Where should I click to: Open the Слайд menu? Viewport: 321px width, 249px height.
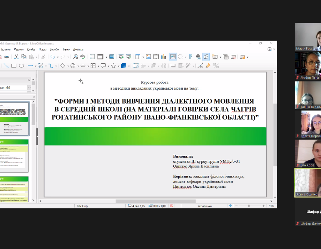click(x=31, y=49)
